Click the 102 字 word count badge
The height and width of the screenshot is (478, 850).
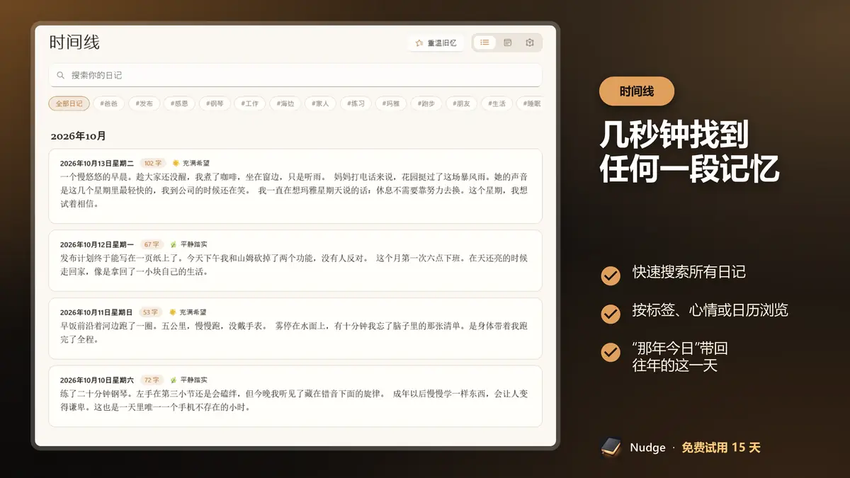click(153, 163)
